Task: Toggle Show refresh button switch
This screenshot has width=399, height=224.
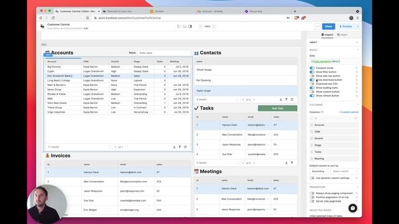Action: [312, 96]
